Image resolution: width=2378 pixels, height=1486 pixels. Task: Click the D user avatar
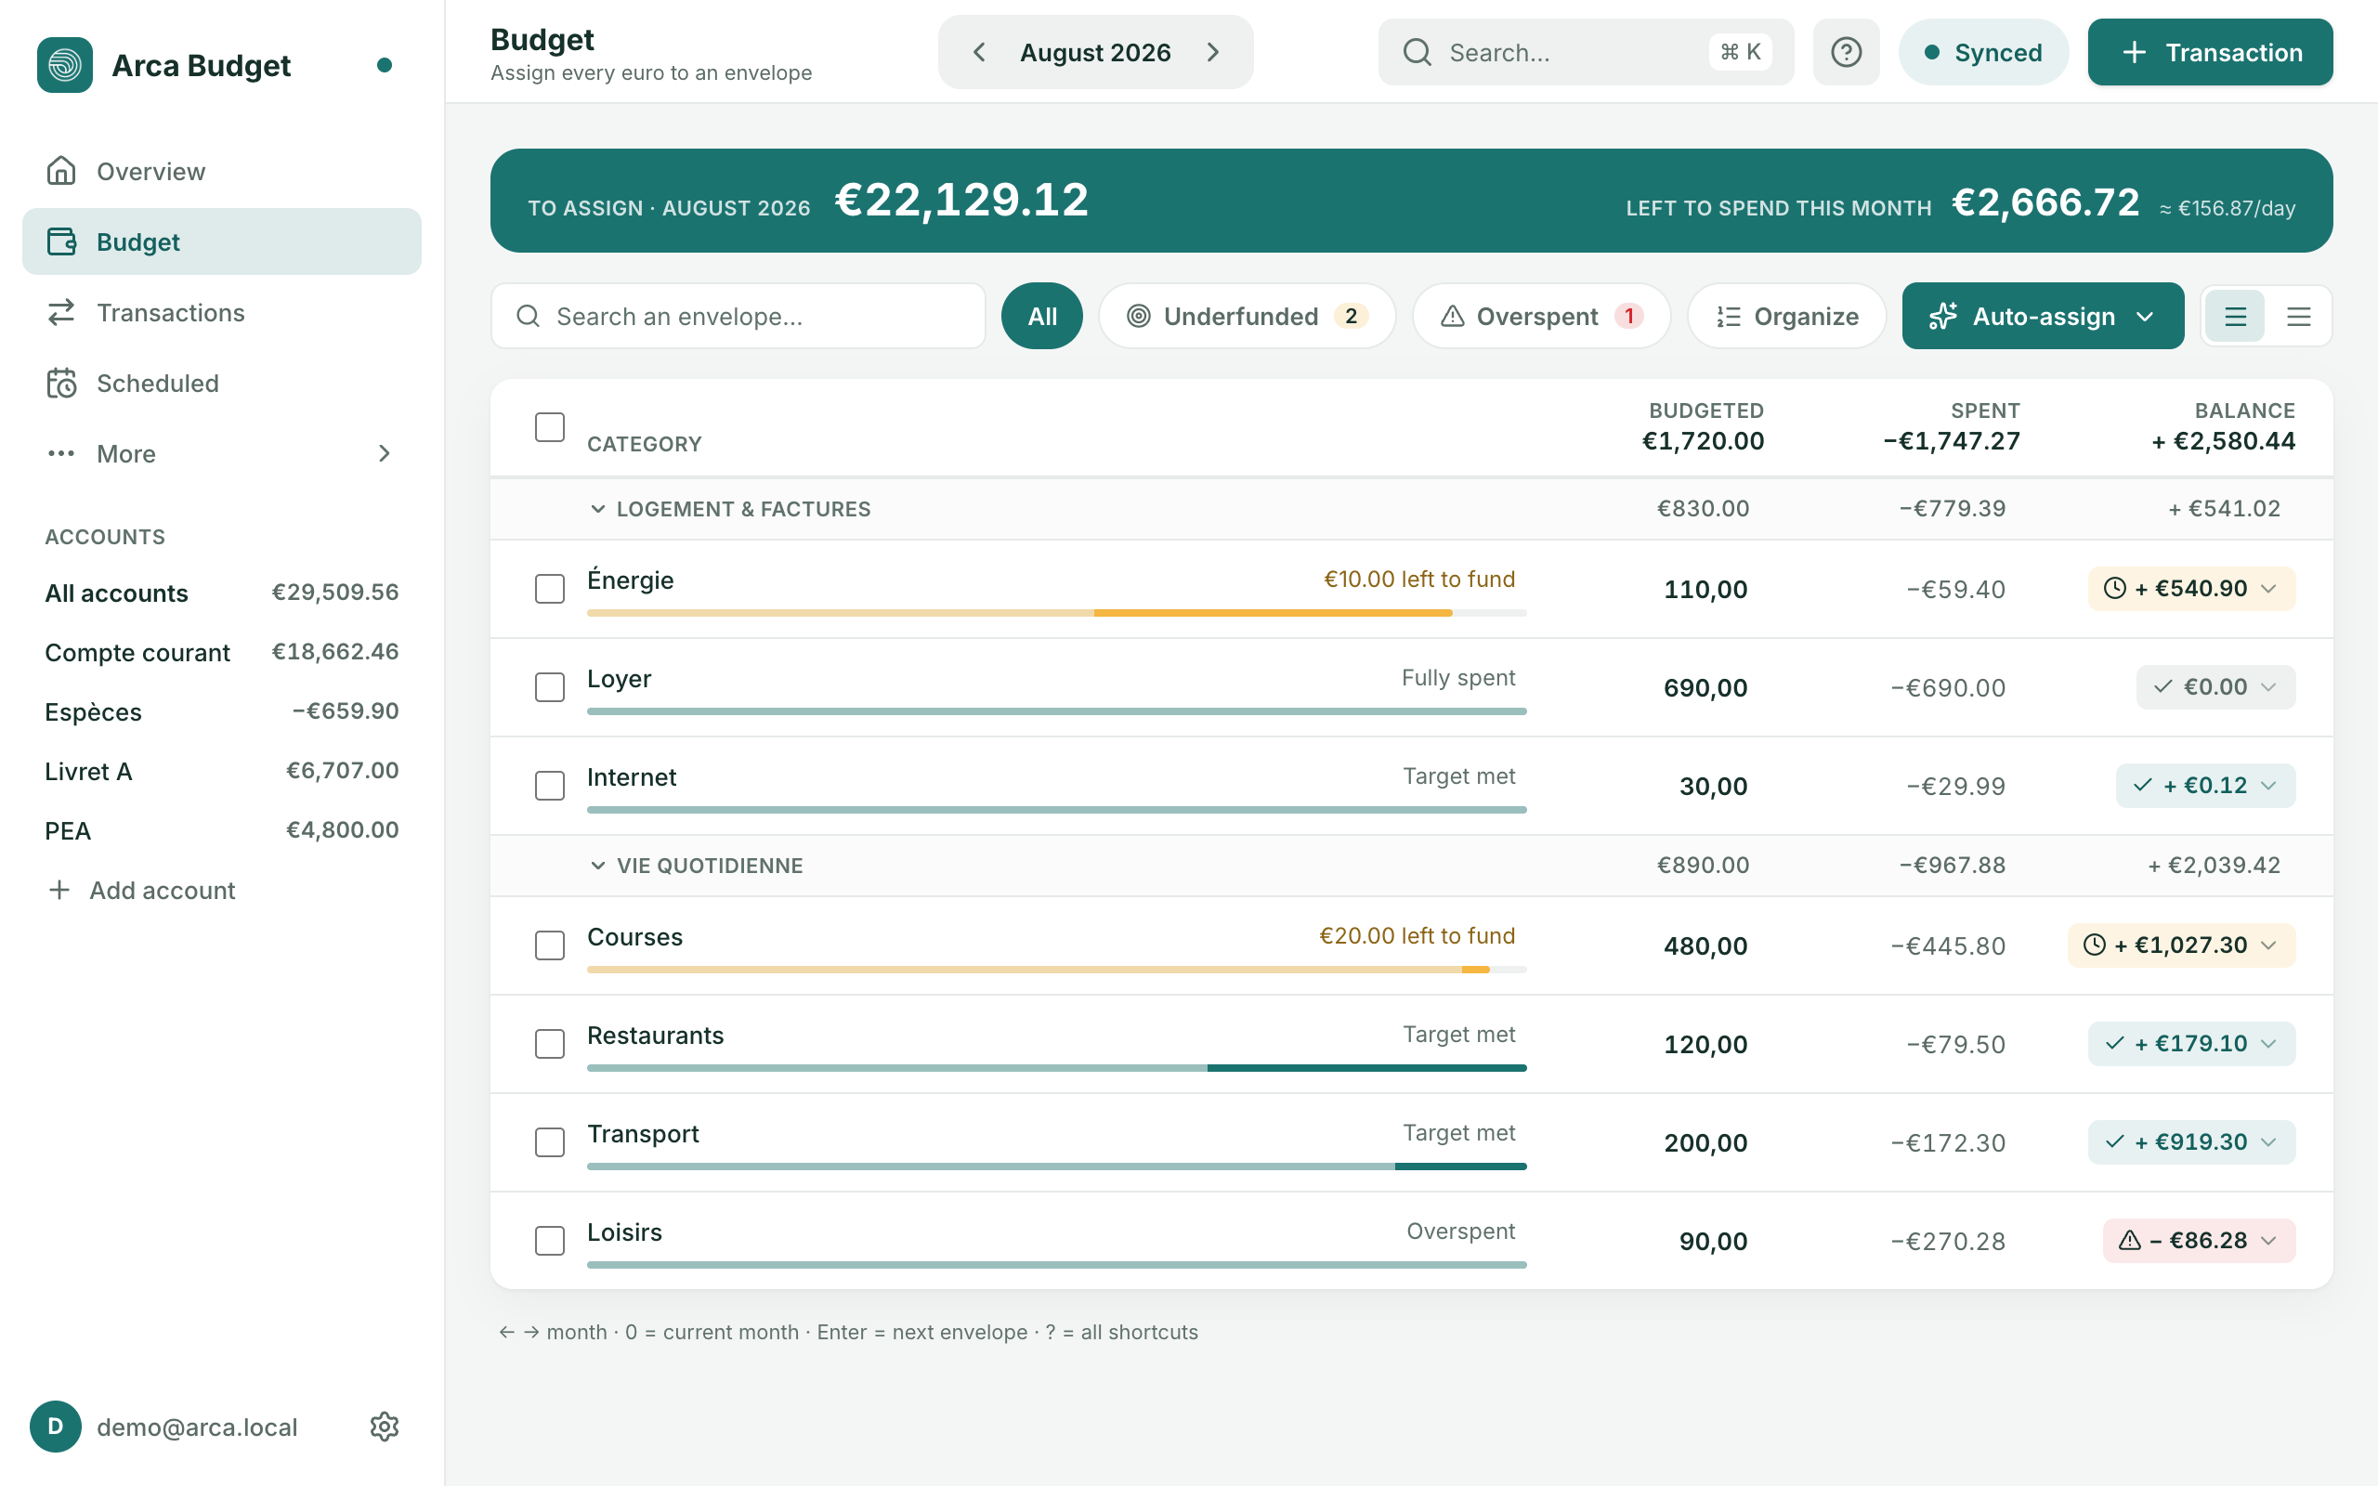[56, 1426]
